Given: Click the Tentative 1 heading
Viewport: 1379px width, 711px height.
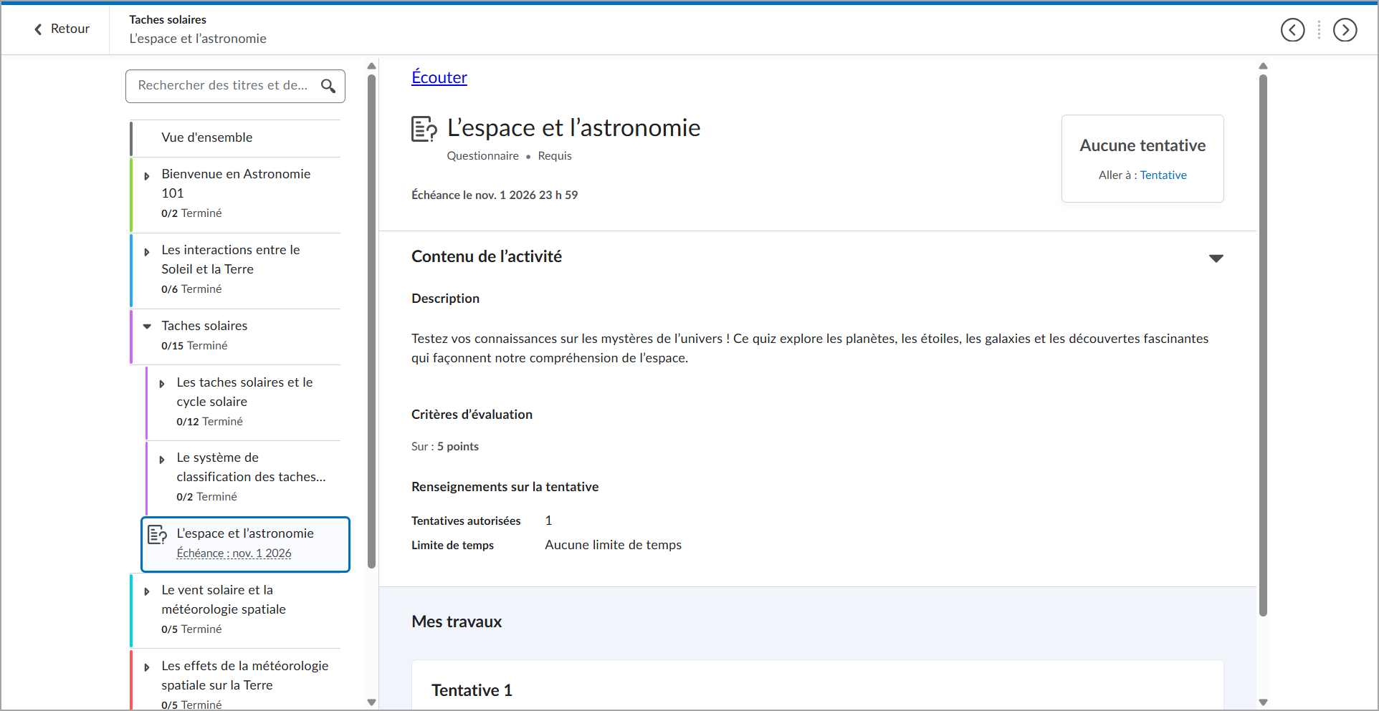Looking at the screenshot, I should point(472,690).
